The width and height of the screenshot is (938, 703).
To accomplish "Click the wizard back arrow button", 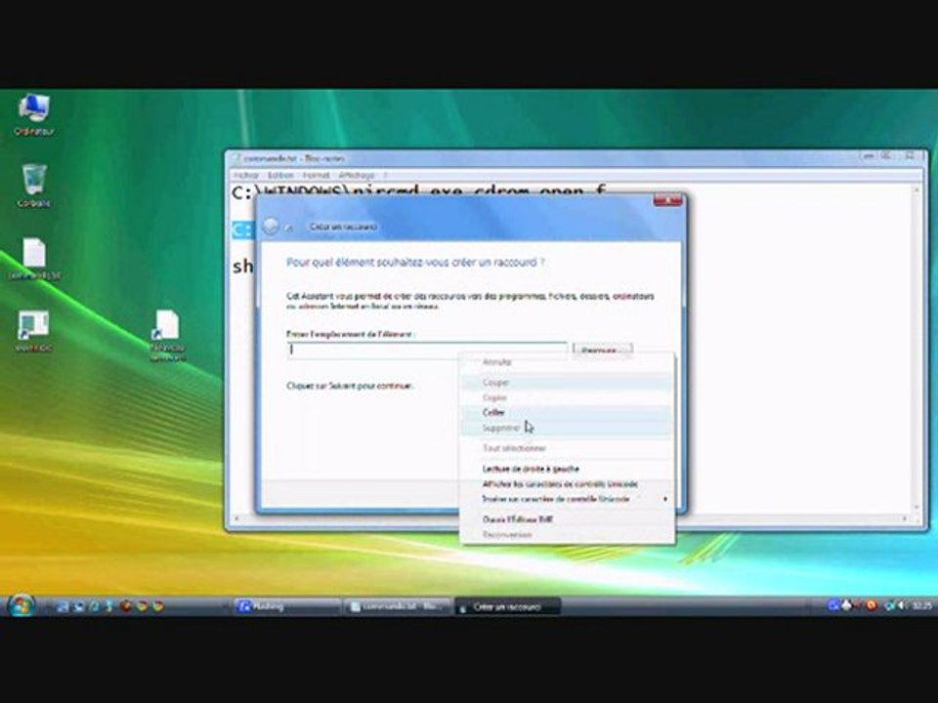I will click(x=271, y=226).
